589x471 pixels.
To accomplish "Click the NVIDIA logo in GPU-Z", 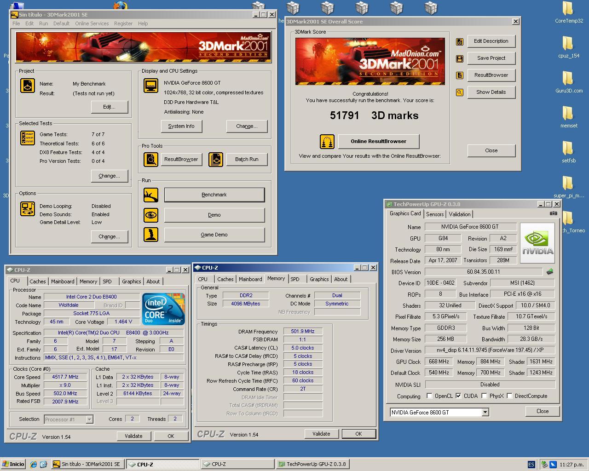I will (x=537, y=243).
